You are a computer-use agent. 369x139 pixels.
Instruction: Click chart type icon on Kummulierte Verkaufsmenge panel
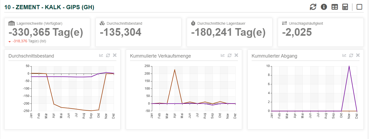point(223,55)
